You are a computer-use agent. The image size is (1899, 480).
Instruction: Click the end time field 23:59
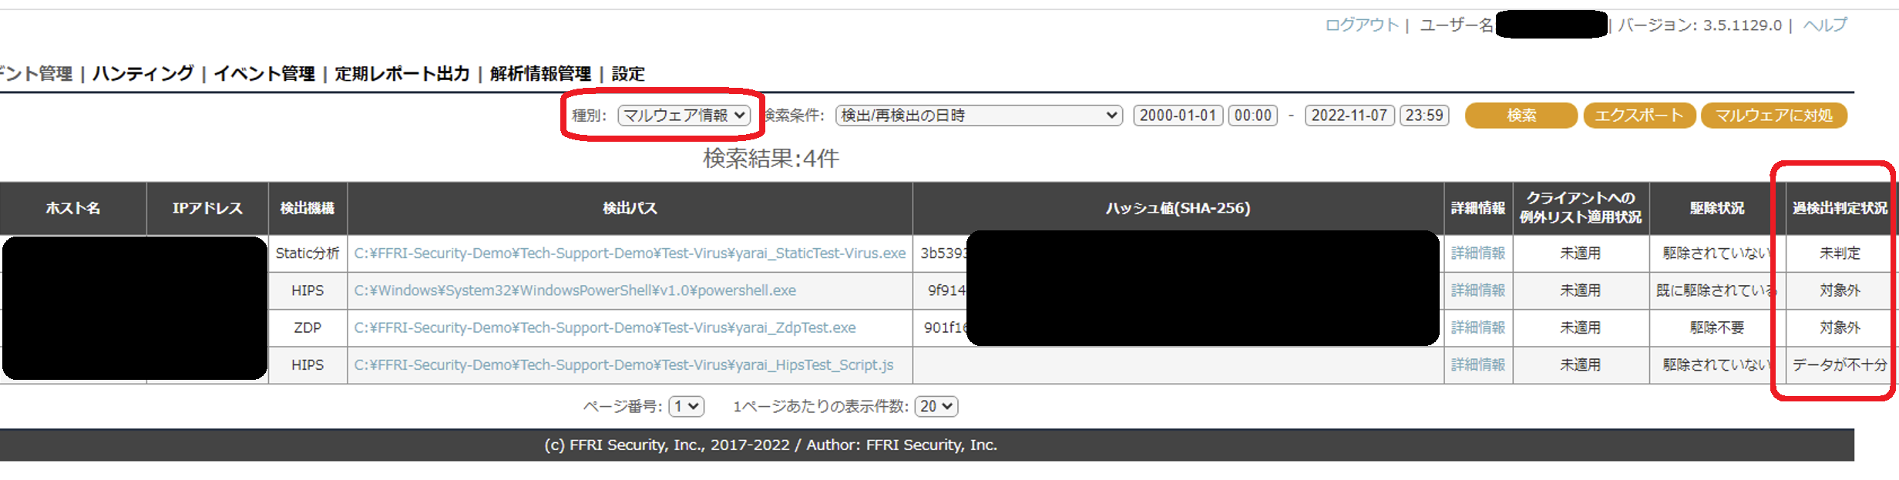[x=1424, y=116]
